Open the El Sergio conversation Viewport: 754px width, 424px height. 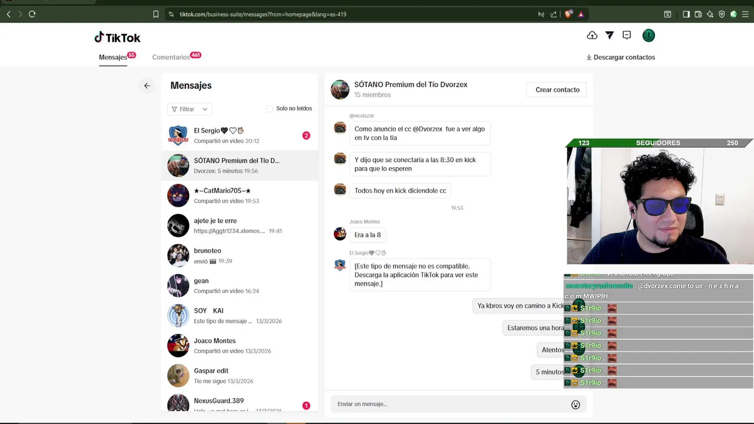click(x=240, y=135)
